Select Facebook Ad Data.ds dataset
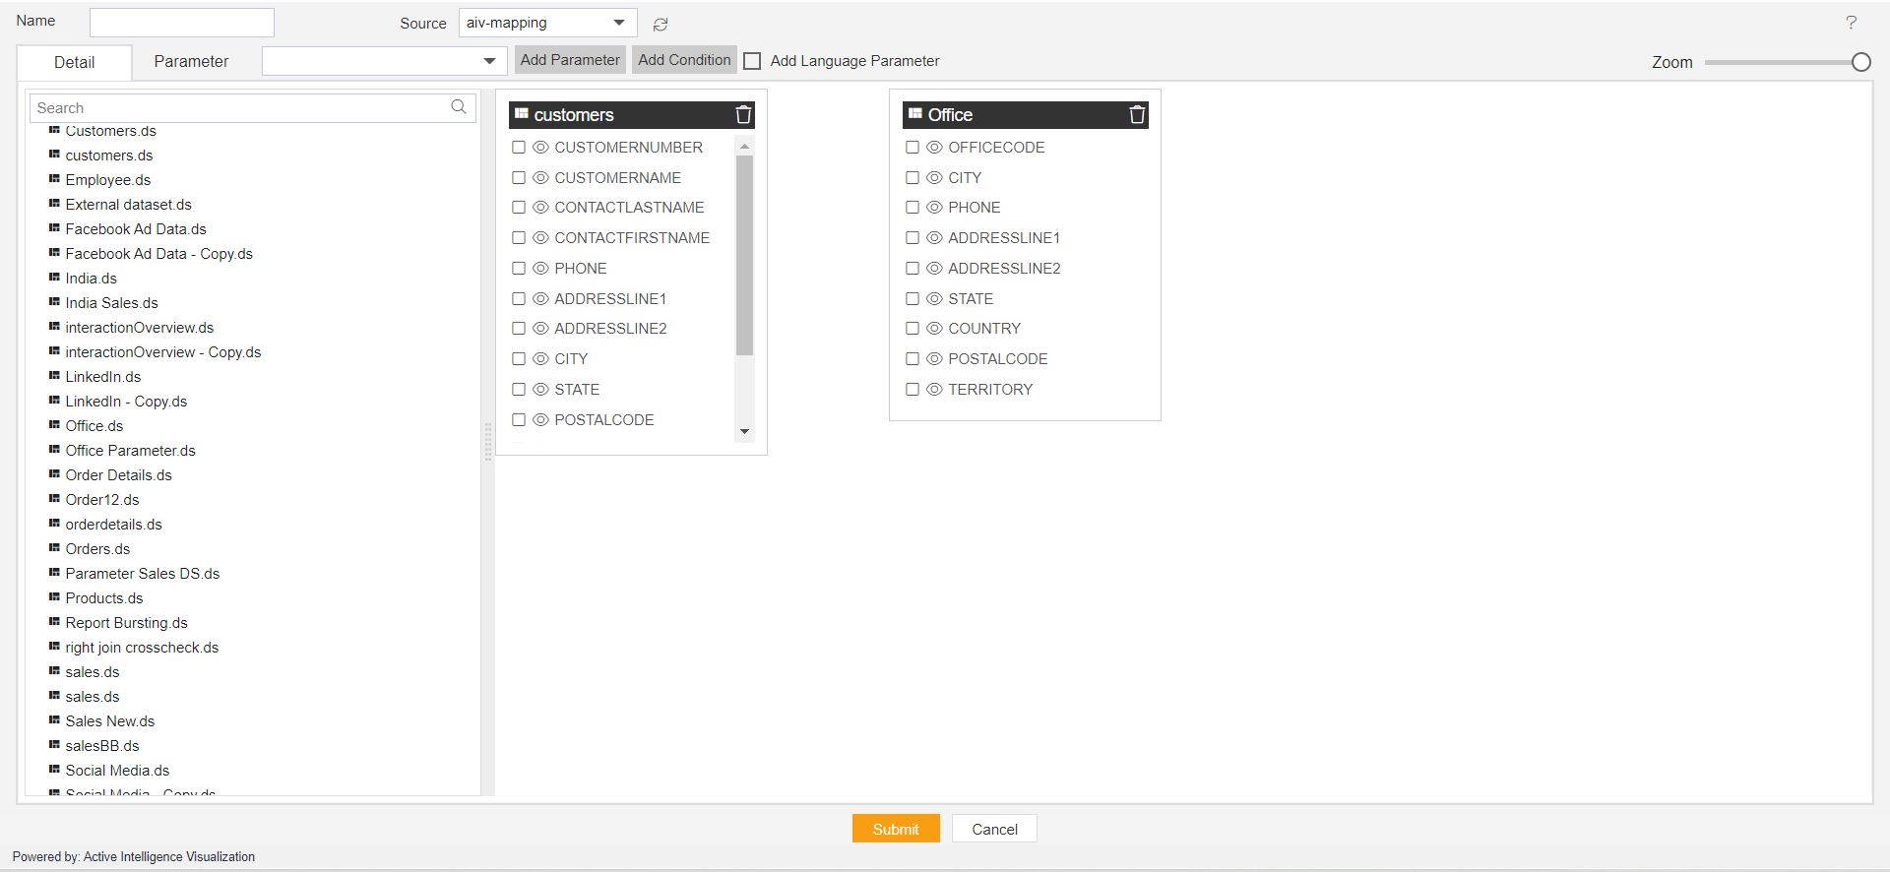 (x=136, y=228)
